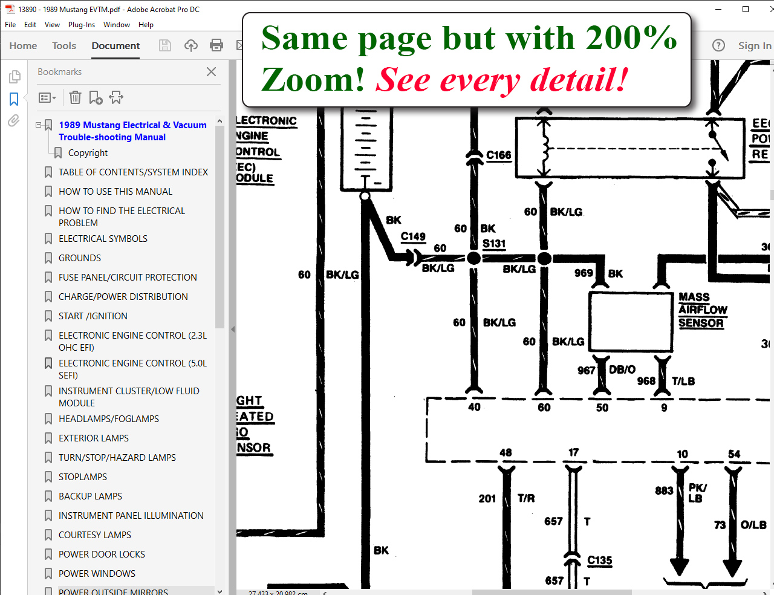Jump to ELECTRICAL SYMBOLS bookmark
Screen dimensions: 774x595
103,239
